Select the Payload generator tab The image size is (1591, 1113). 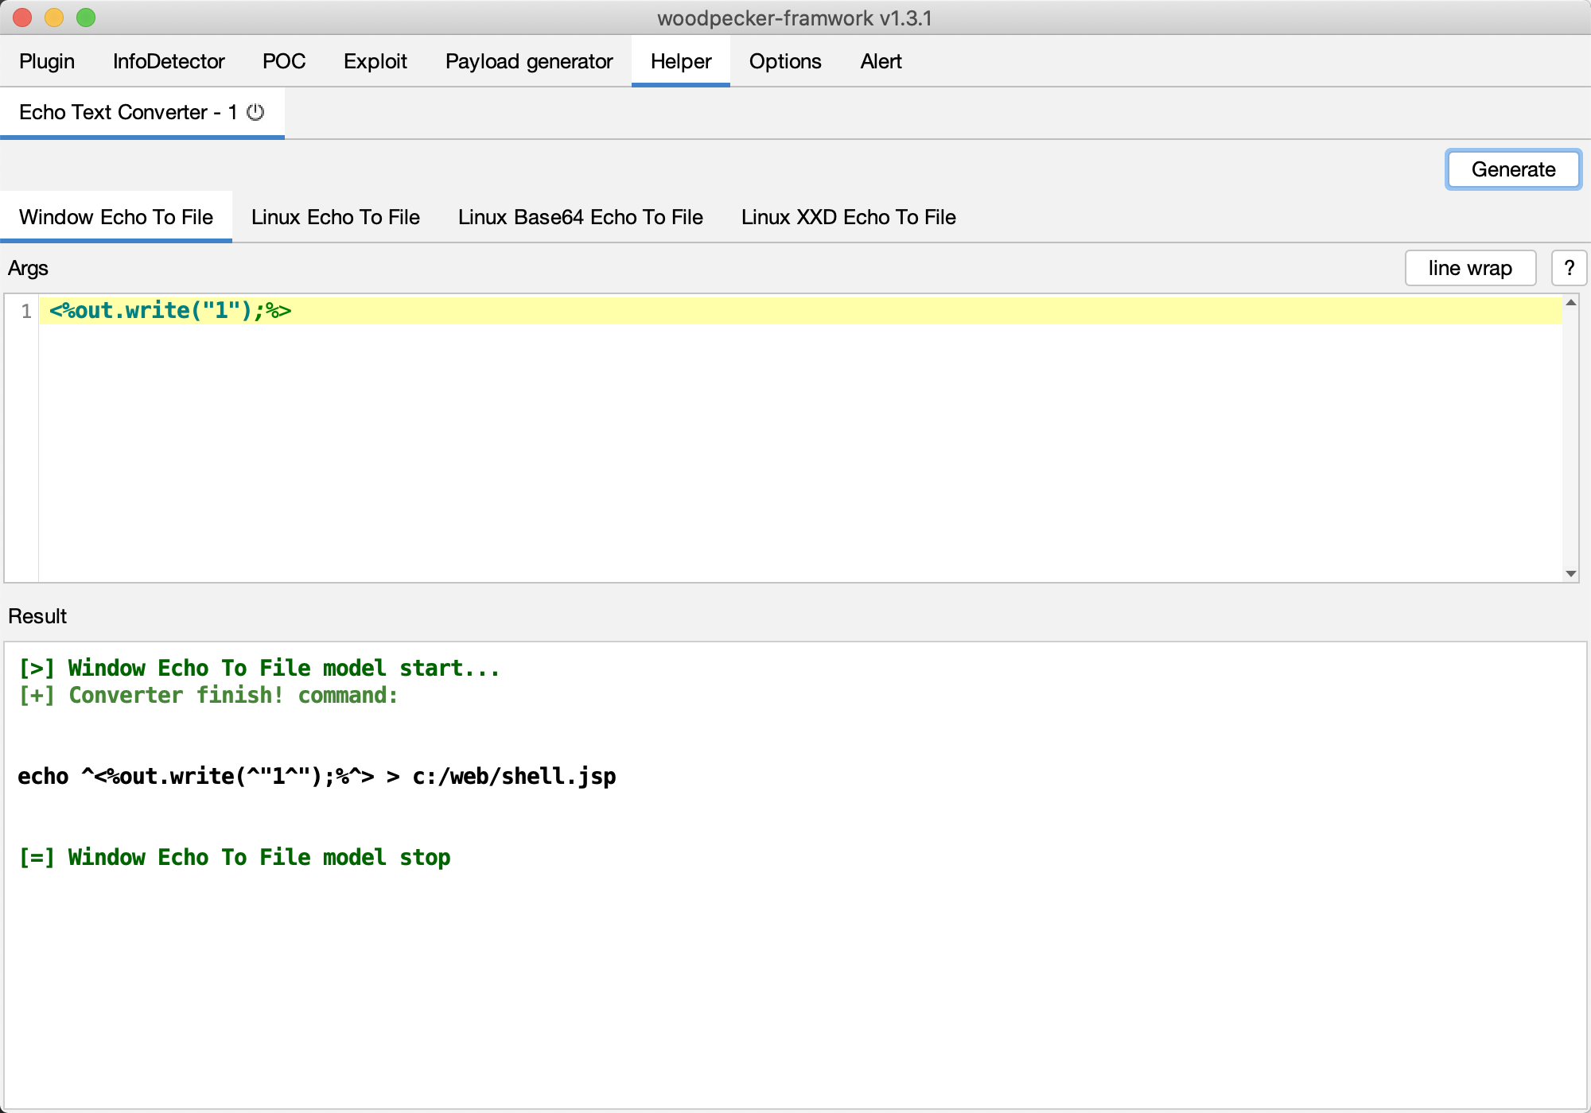(x=529, y=61)
